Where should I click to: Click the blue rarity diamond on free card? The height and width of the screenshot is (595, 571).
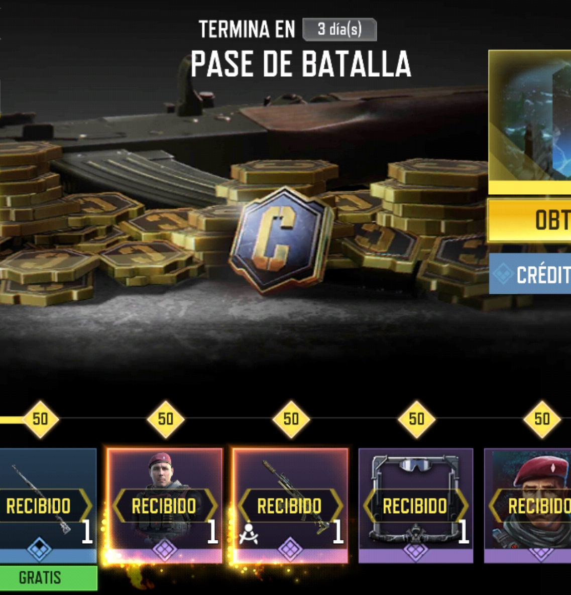40,549
